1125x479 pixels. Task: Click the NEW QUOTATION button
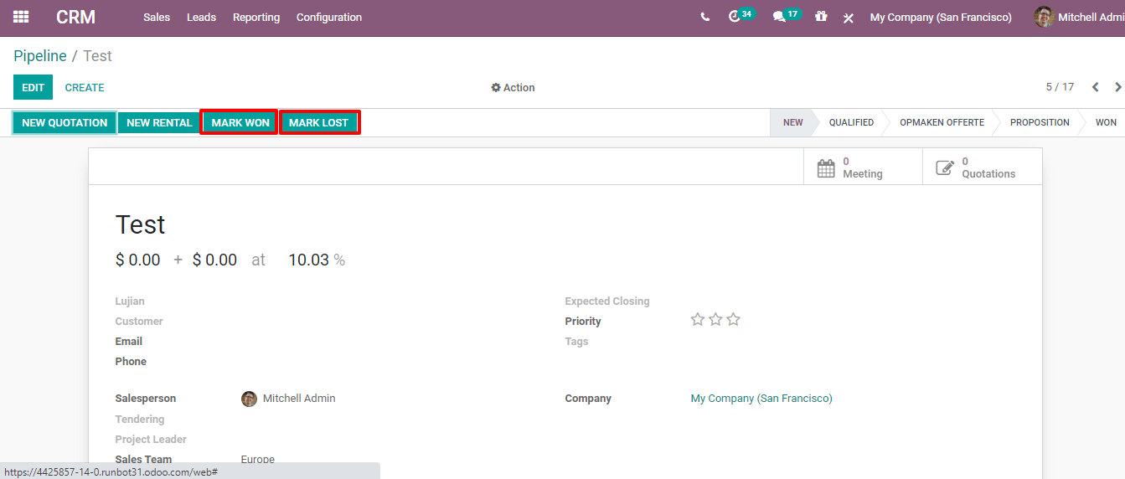point(65,122)
